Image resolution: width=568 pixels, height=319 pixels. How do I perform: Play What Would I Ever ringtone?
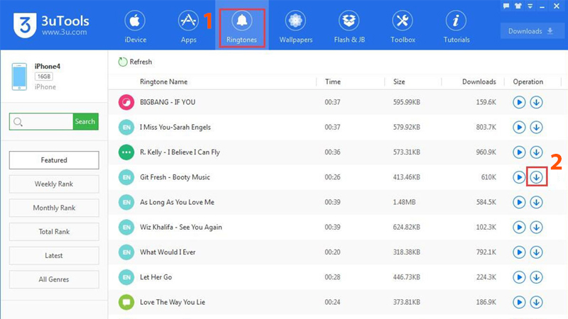point(519,252)
